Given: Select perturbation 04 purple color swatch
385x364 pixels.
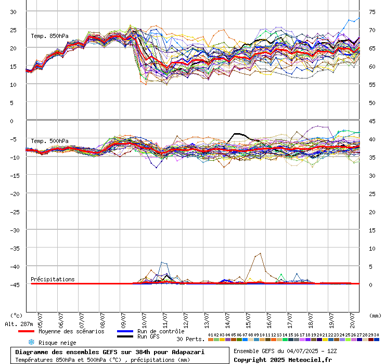Looking at the screenshot, I should tap(228, 340).
